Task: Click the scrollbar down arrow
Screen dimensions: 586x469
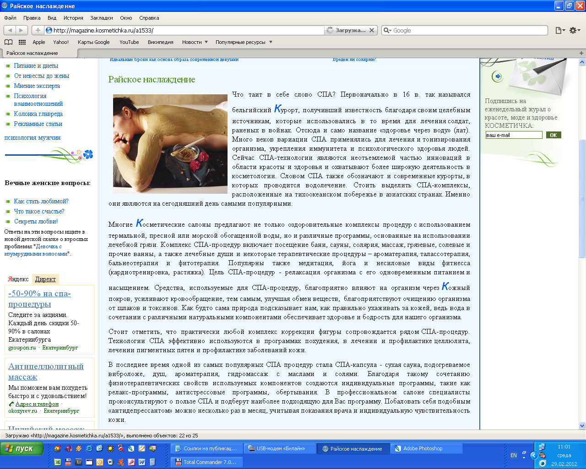Action: tap(582, 426)
